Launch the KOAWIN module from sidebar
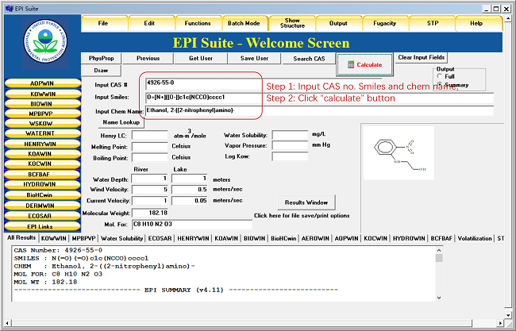Image resolution: width=516 pixels, height=331 pixels. coord(42,154)
